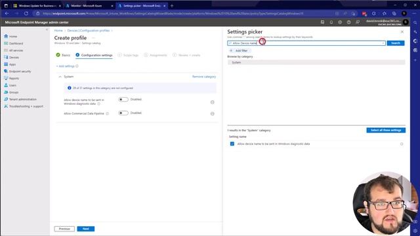Collapse the System category section
Image resolution: width=420 pixels, height=236 pixels.
pyautogui.click(x=60, y=77)
